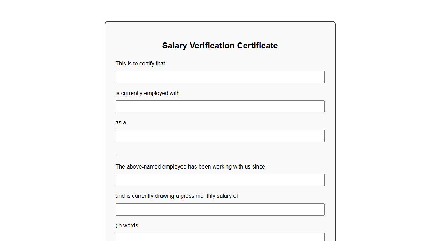The image size is (440, 241).
Task: Click the white page margin right of the form
Action: tap(387, 122)
